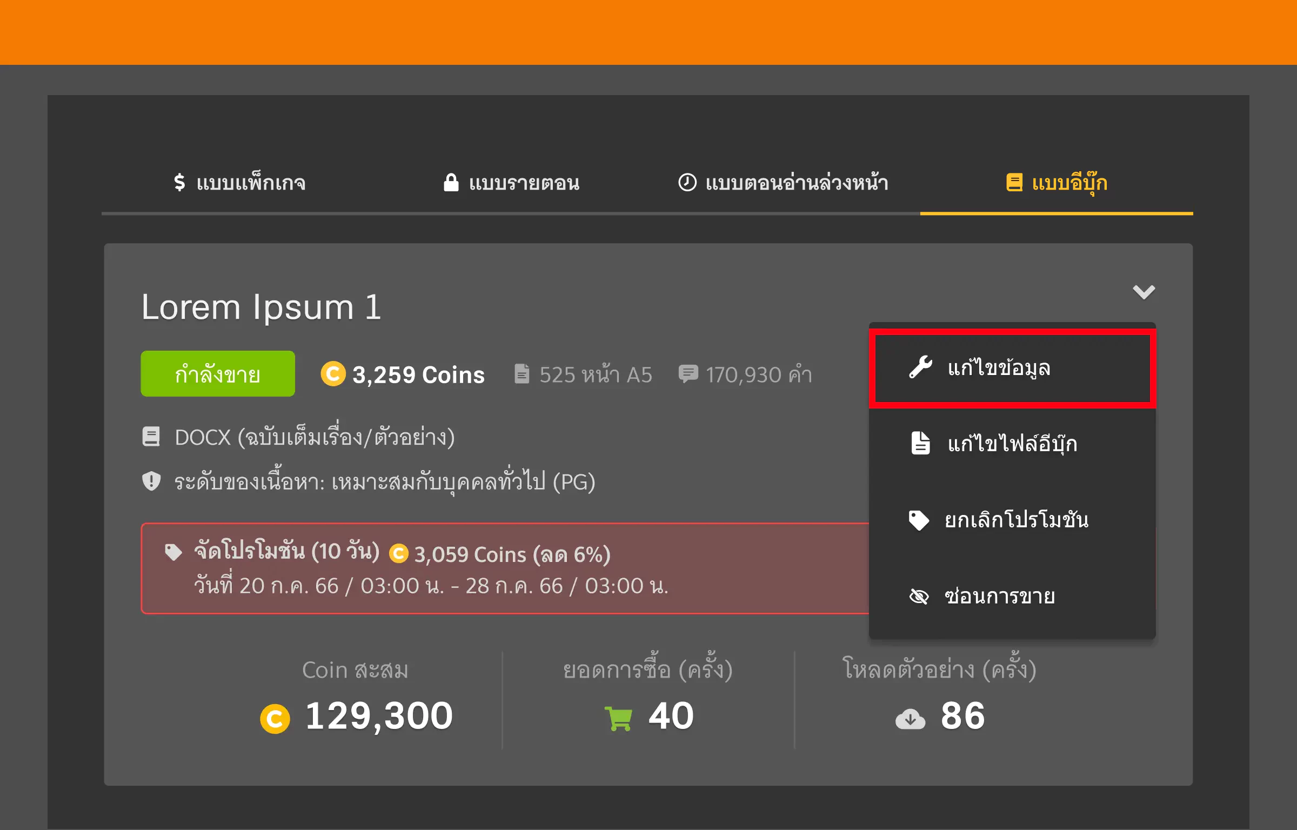Click the book icon beside DOCX format
The width and height of the screenshot is (1297, 830).
click(x=151, y=437)
